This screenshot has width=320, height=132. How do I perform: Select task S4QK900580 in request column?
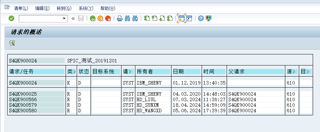coord(37,111)
